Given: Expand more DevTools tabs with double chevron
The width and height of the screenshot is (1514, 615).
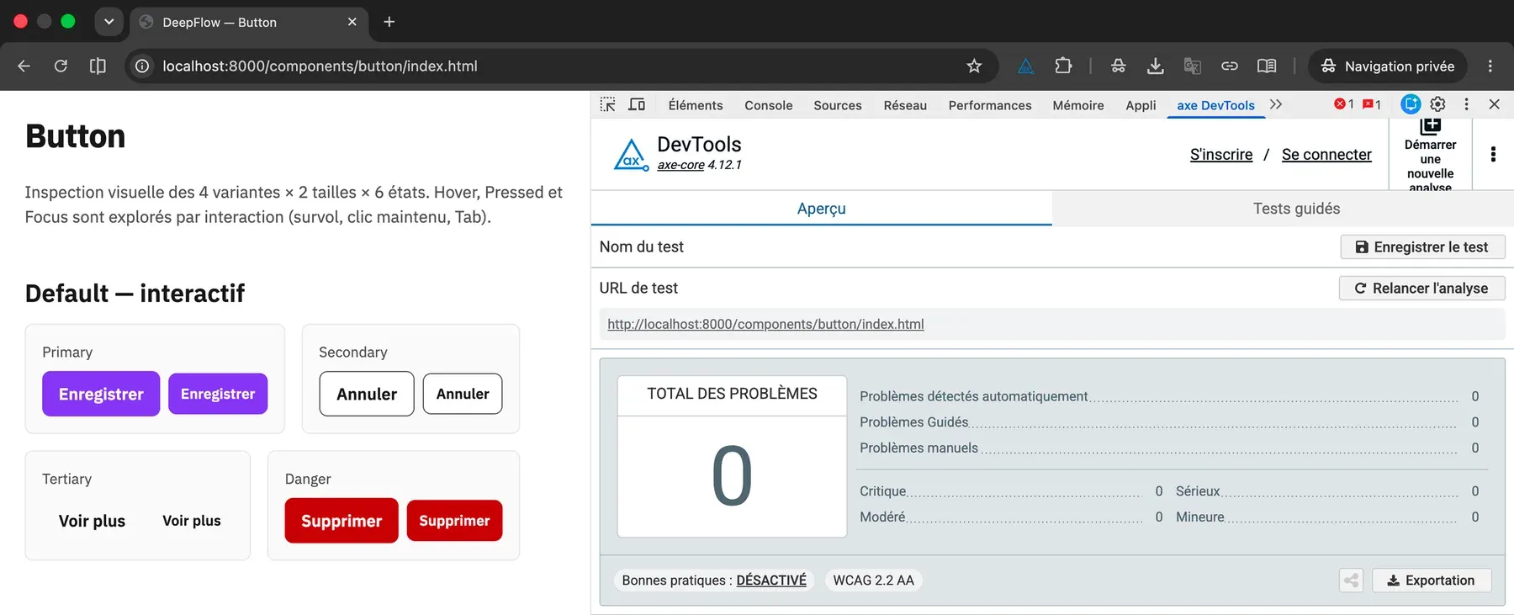Looking at the screenshot, I should [x=1276, y=104].
